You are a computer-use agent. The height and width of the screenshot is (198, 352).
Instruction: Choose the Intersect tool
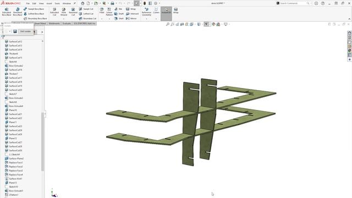132,14
